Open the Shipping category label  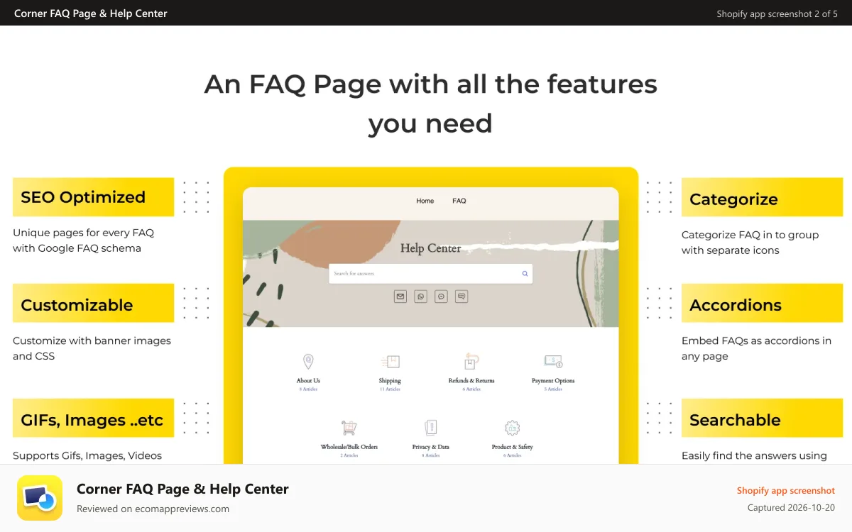tap(390, 381)
